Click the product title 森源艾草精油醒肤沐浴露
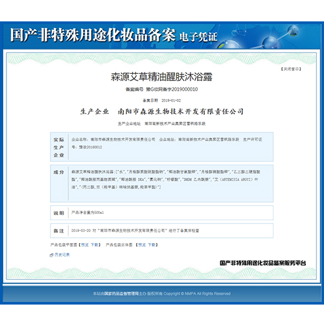Image resolution: width=324 pixels, height=324 pixels. 161,77
